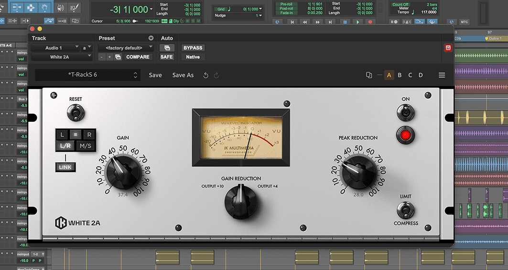This screenshot has height=270, width=508.
Task: Click the BYPASS button
Action: pos(193,48)
